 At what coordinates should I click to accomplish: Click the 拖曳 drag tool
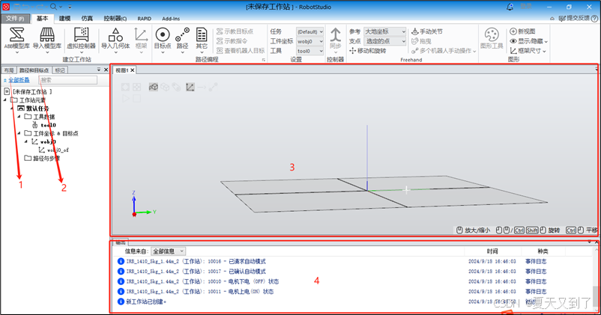point(421,41)
